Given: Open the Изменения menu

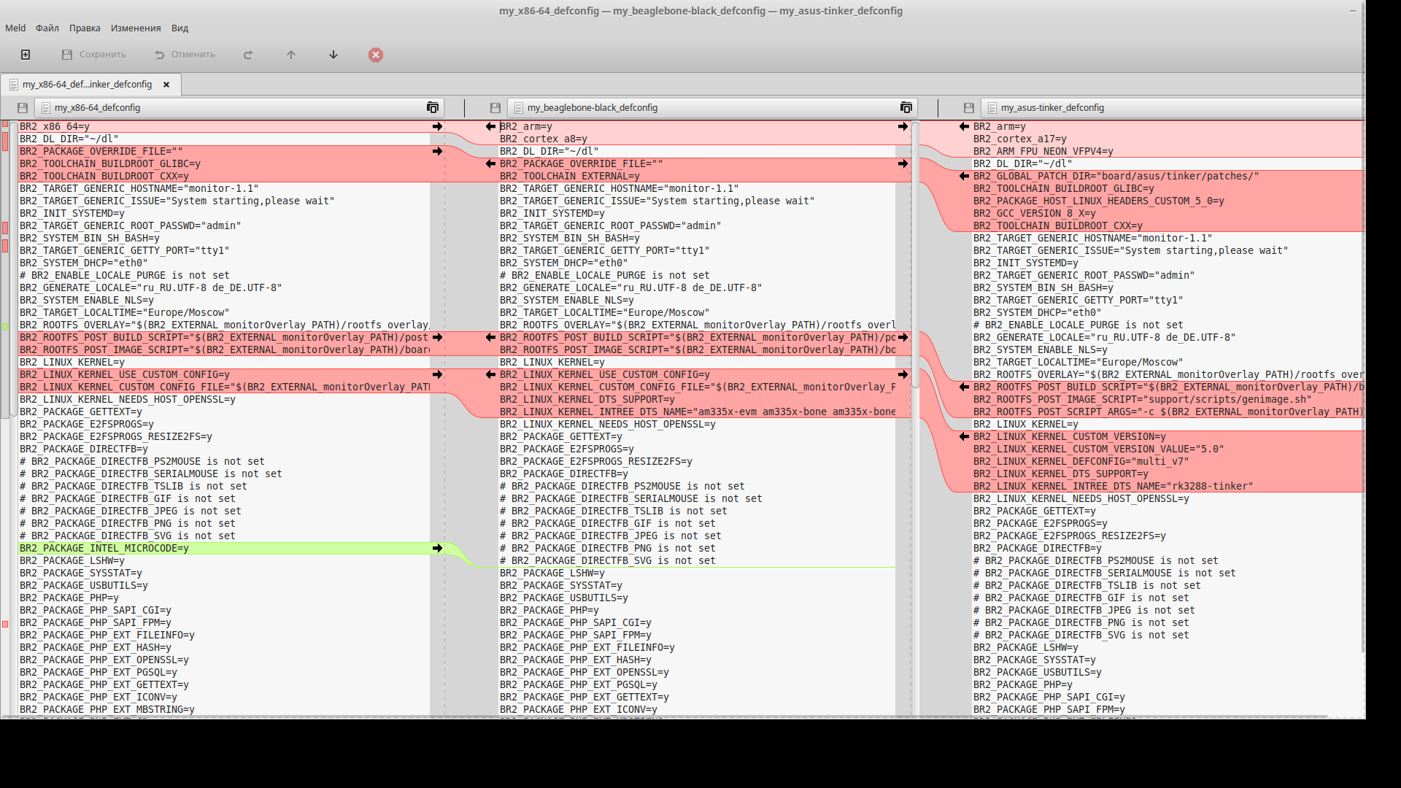Looking at the screenshot, I should pos(136,28).
